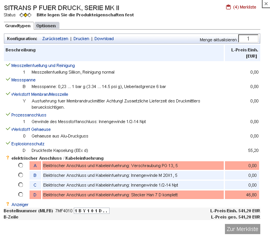Expand the Prozessanschluss section
The image size is (270, 238).
coord(29,115)
